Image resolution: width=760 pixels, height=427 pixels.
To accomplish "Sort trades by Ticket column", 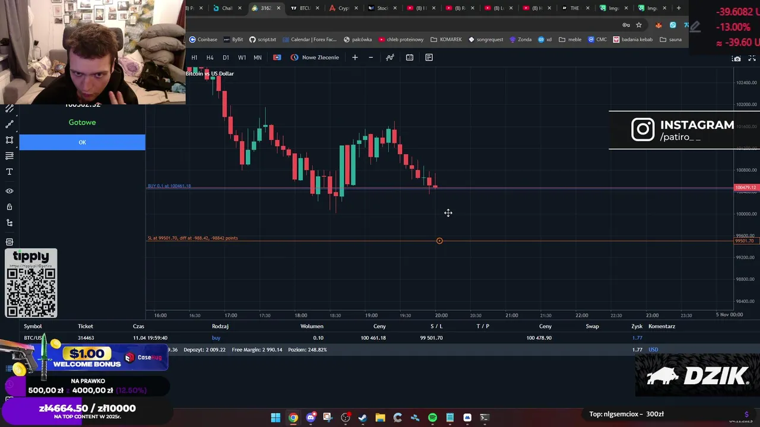I will (85, 326).
